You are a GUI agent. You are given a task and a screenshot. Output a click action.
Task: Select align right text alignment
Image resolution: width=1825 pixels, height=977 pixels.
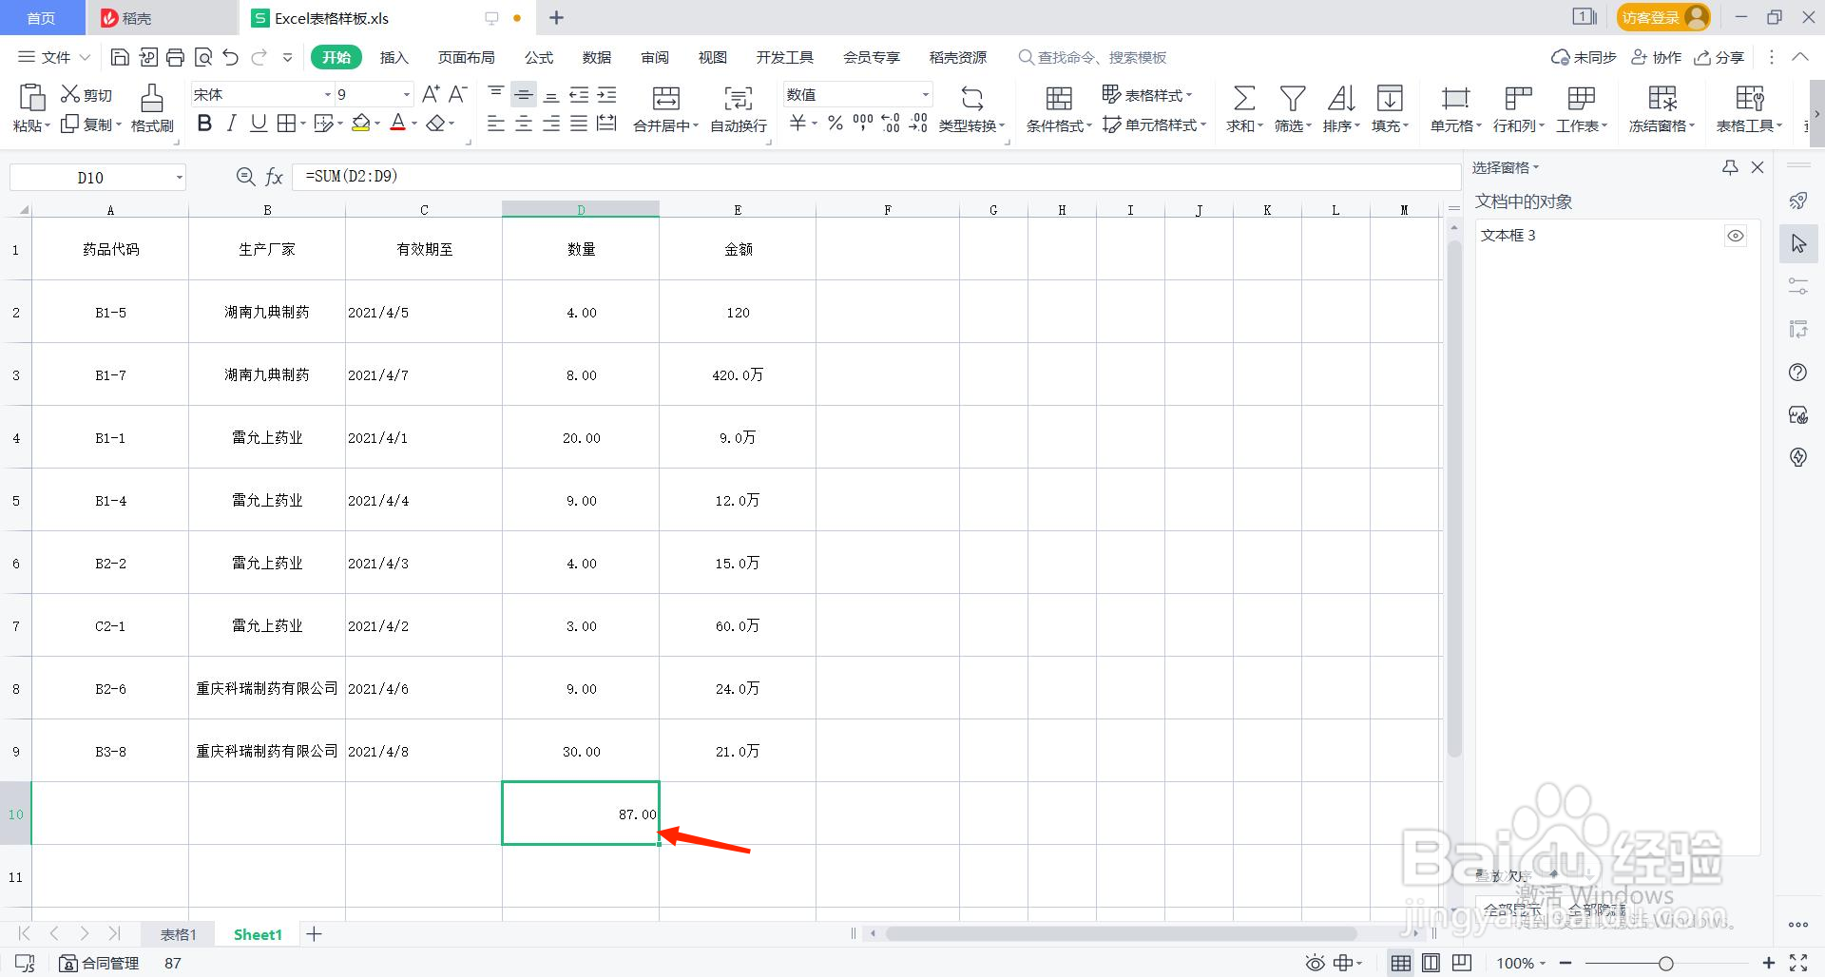point(551,124)
